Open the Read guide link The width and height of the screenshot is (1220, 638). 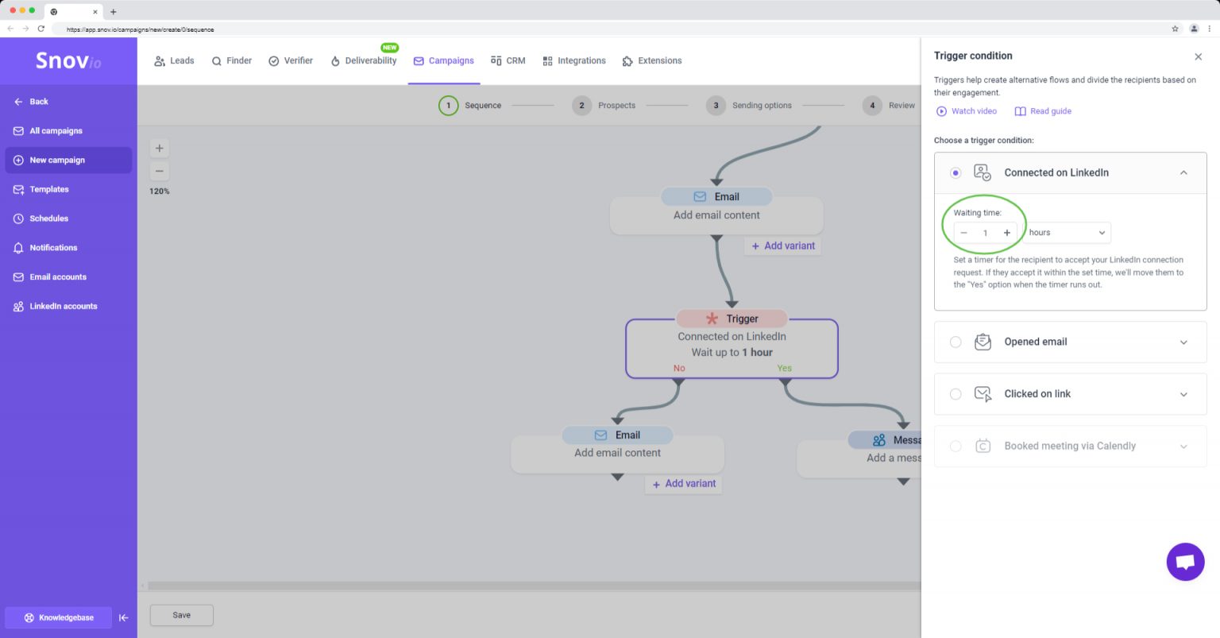(x=1043, y=111)
